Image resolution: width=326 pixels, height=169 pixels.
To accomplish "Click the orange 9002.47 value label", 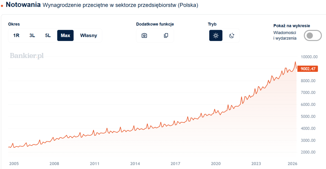I will coord(308,69).
